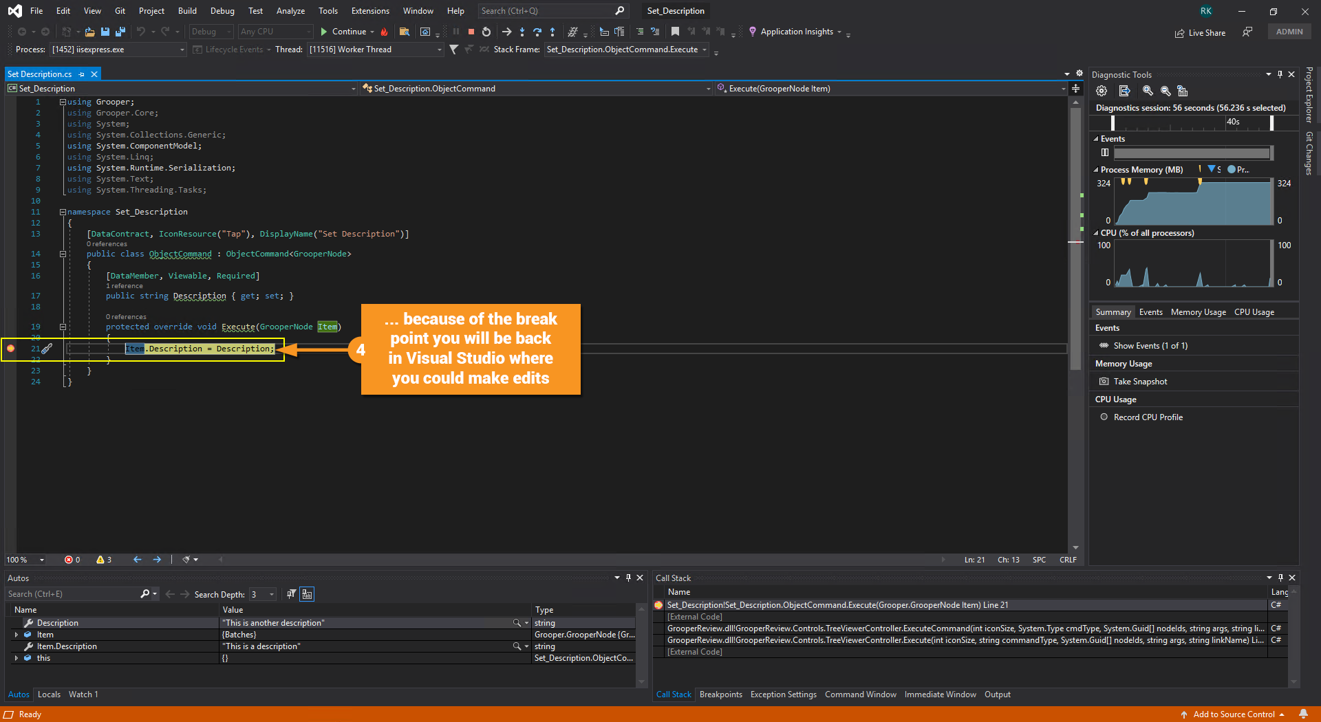The image size is (1321, 722).
Task: Click the Step Over icon in debug toolbar
Action: [x=537, y=32]
